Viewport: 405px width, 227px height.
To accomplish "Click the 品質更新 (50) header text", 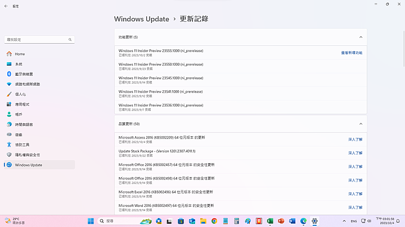I will (x=129, y=124).
